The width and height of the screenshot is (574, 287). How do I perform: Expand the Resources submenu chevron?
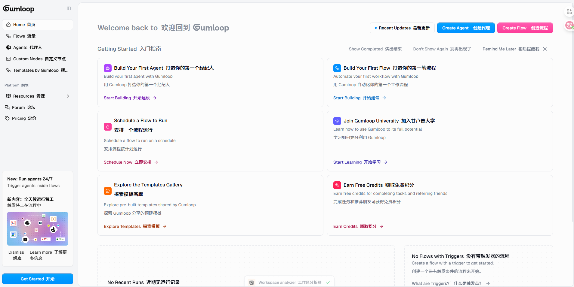[x=68, y=96]
